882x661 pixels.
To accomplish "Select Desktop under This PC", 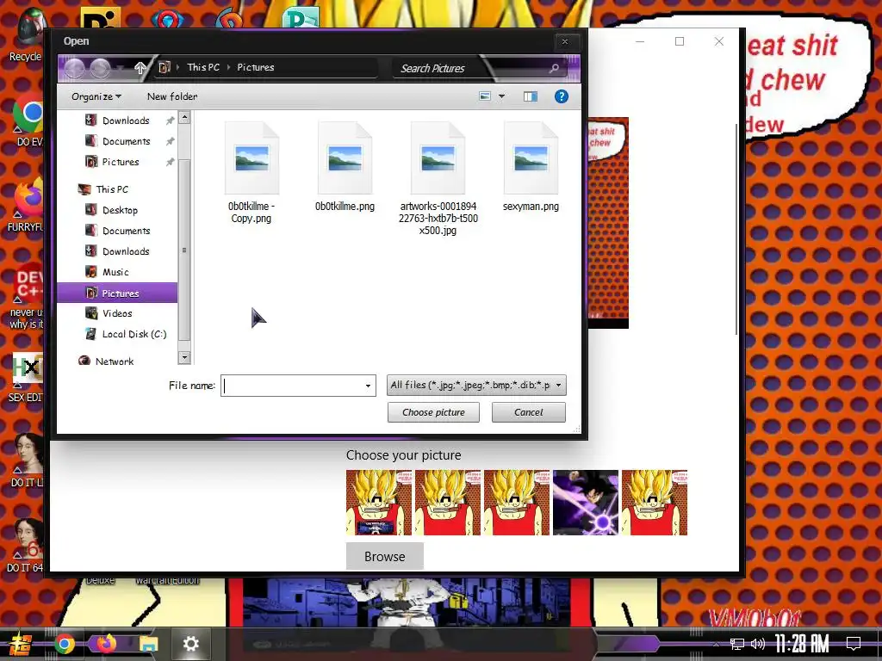I will (x=120, y=210).
